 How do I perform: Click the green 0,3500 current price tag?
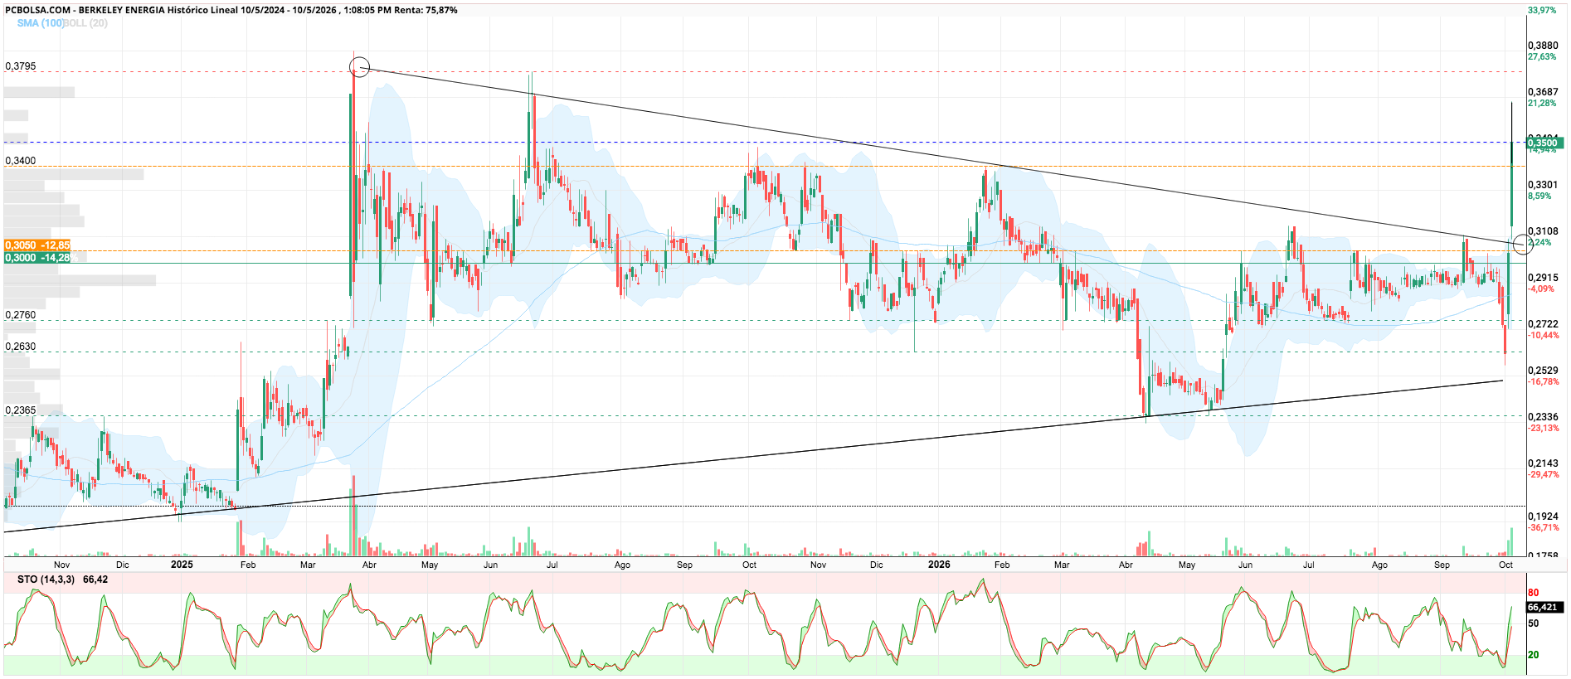click(x=1544, y=143)
